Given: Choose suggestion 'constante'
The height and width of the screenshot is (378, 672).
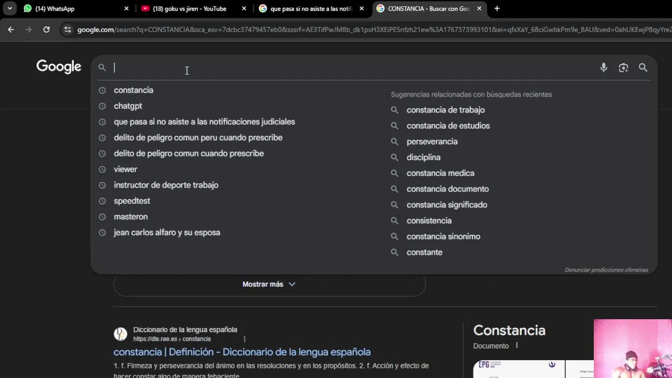Looking at the screenshot, I should [x=425, y=252].
